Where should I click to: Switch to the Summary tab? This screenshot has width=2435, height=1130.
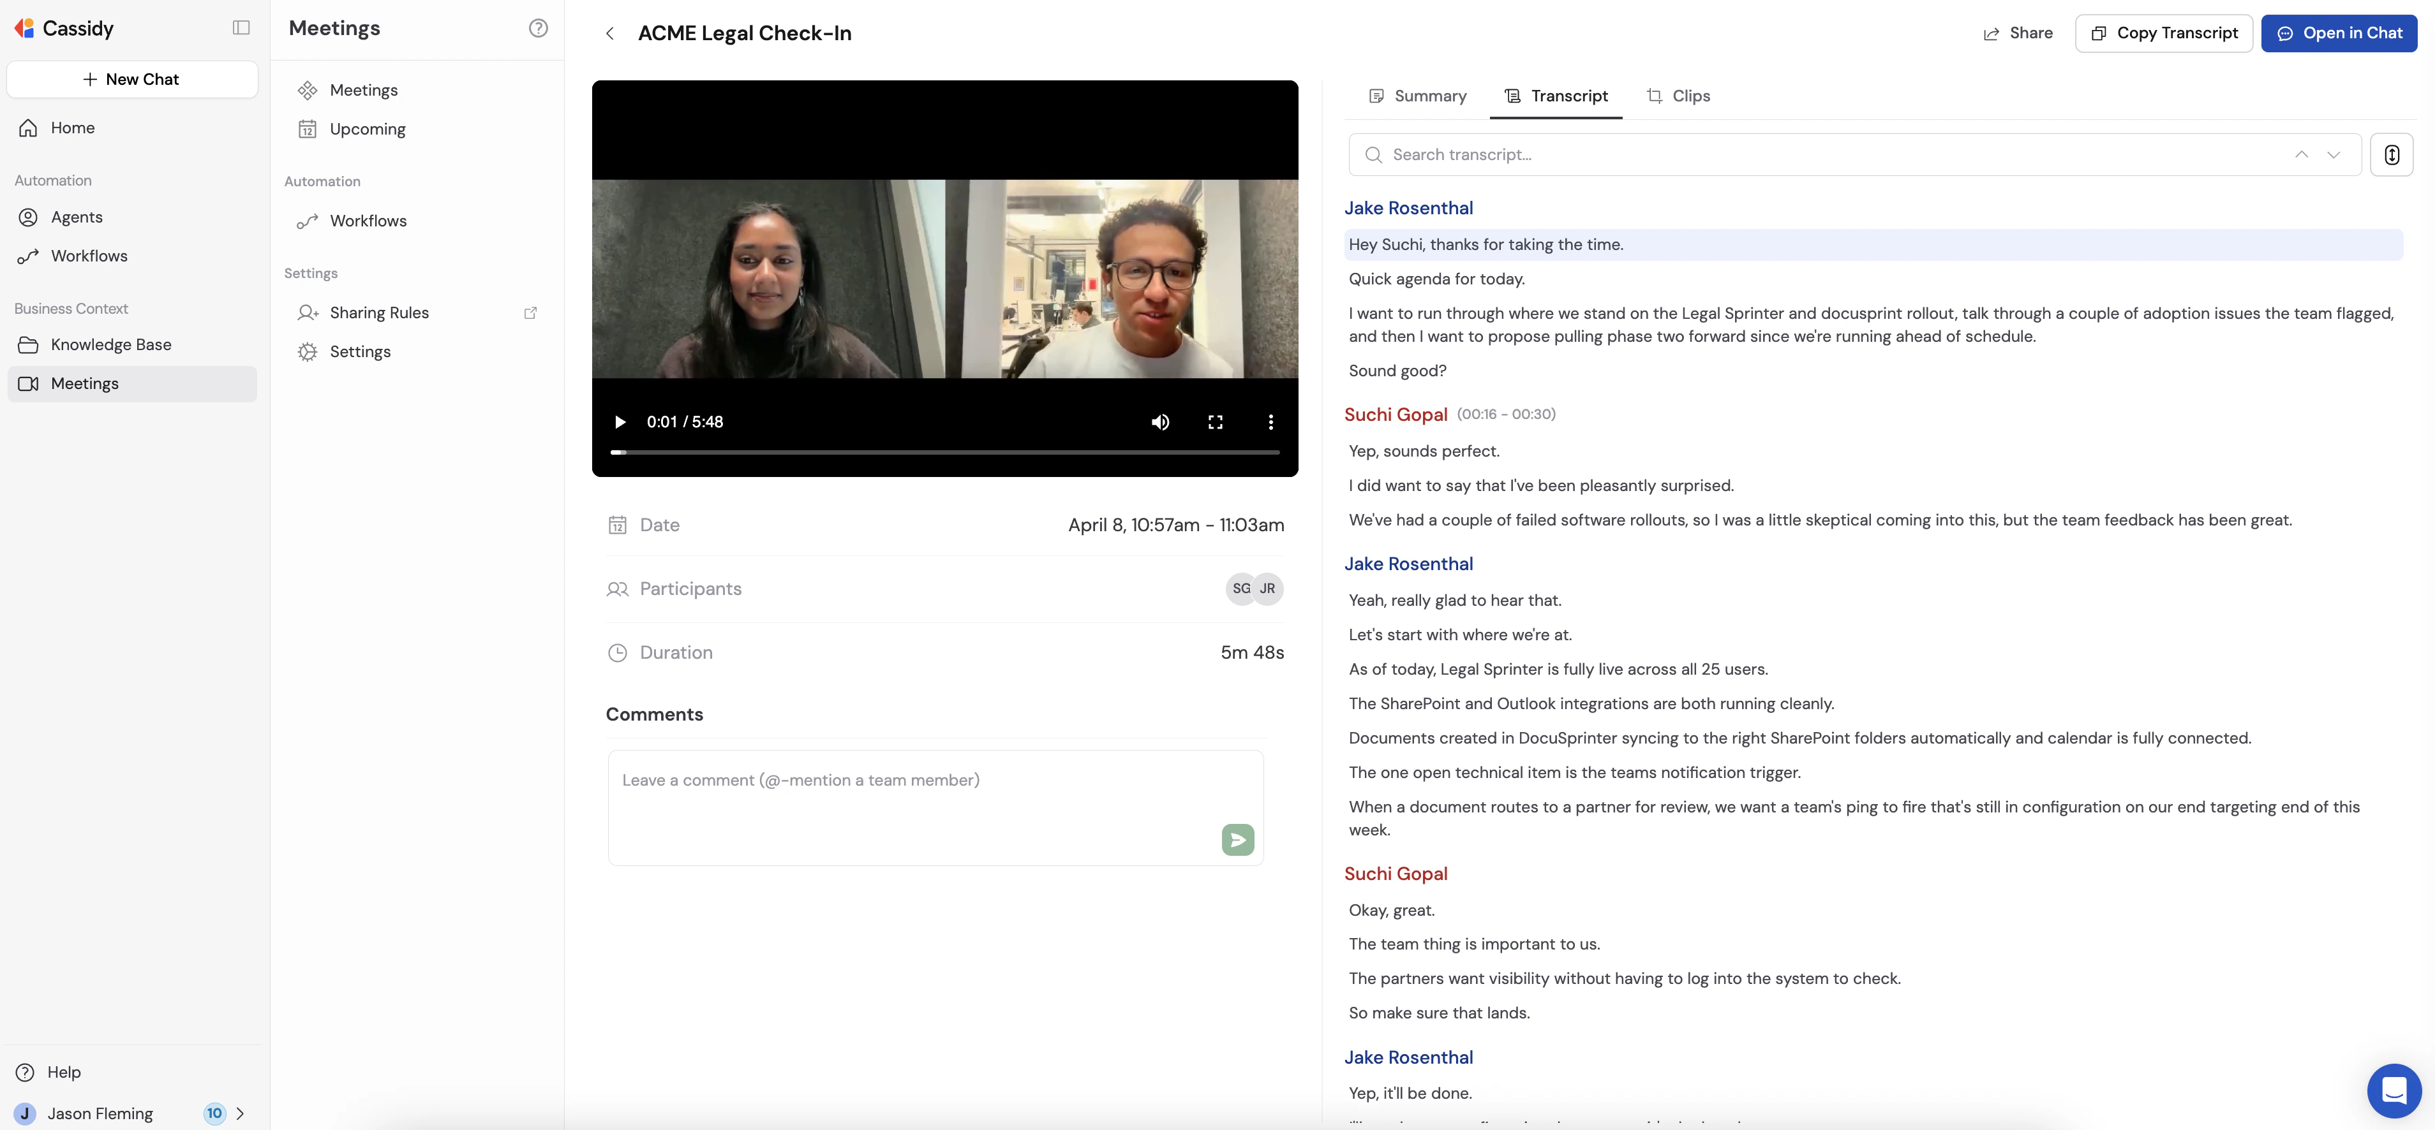click(x=1418, y=96)
